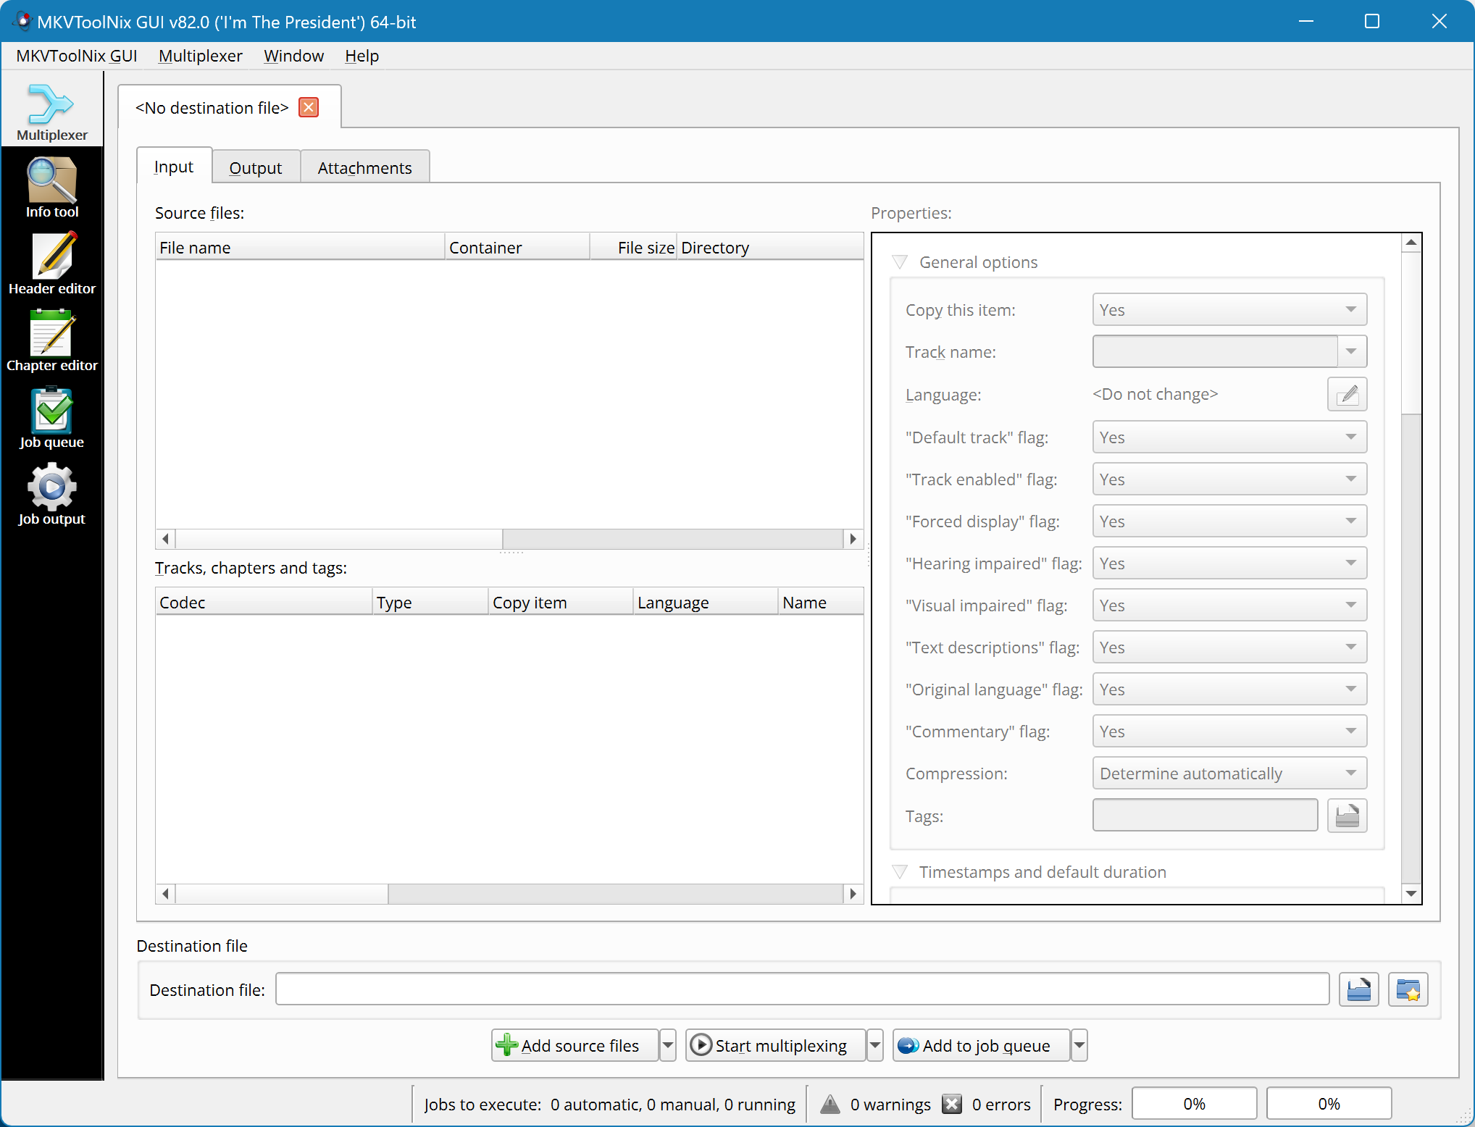
Task: Open tags file browser icon
Action: point(1347,815)
